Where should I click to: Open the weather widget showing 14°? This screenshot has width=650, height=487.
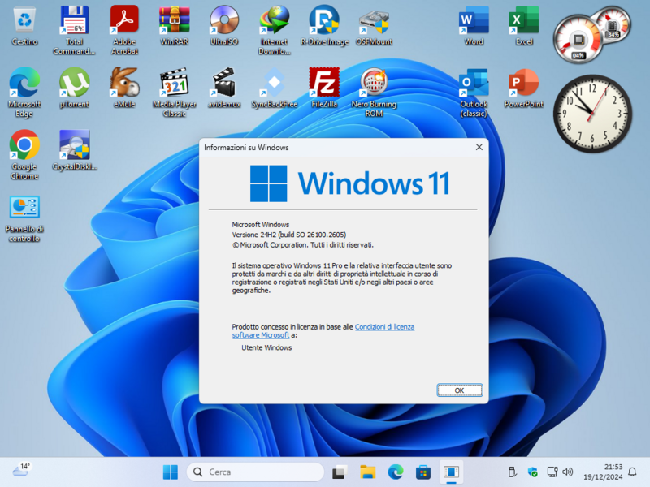(x=21, y=471)
